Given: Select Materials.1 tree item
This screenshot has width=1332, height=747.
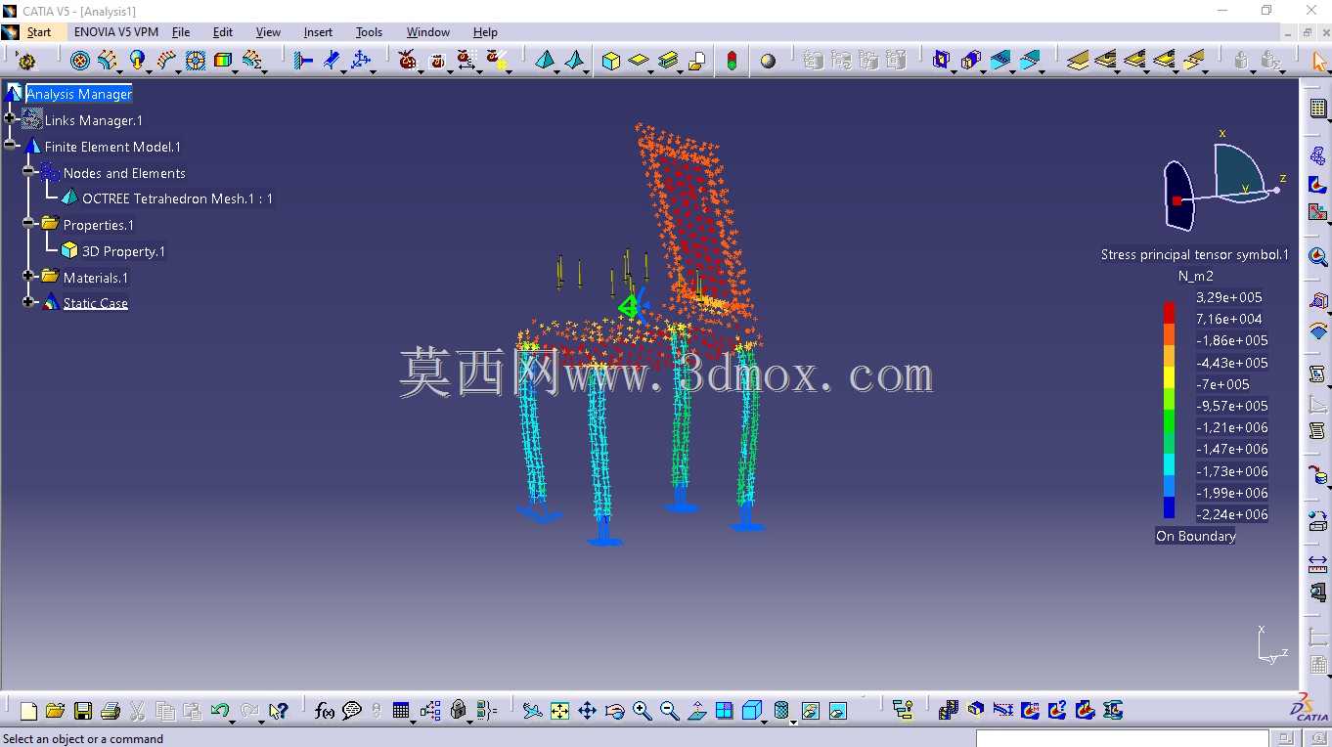Looking at the screenshot, I should coord(96,278).
